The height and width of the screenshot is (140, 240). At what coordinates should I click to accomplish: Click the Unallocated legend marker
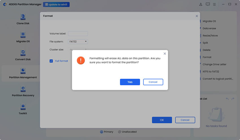pyautogui.click(x=119, y=132)
